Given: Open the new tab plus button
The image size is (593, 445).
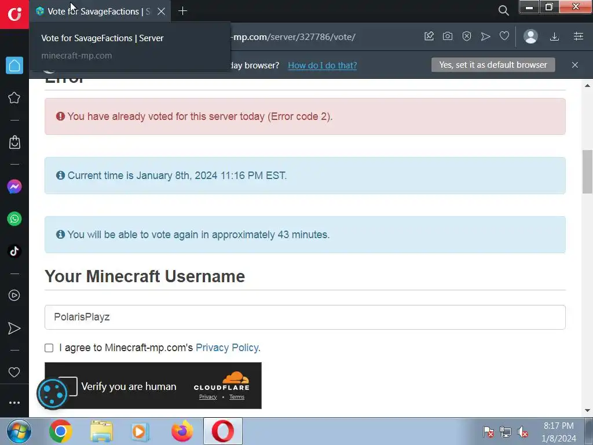Looking at the screenshot, I should [182, 11].
